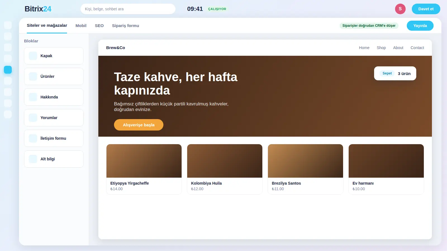Click the 09:41 clock

tap(195, 9)
